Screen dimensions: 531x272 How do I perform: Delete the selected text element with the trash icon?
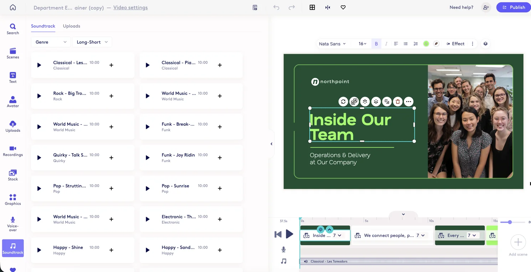pyautogui.click(x=397, y=101)
